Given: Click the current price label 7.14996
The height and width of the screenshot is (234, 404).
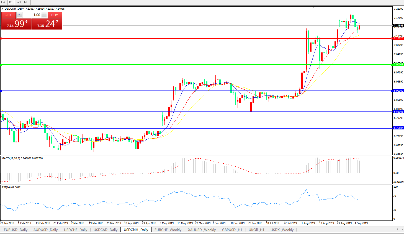Looking at the screenshot, I should [x=398, y=26].
